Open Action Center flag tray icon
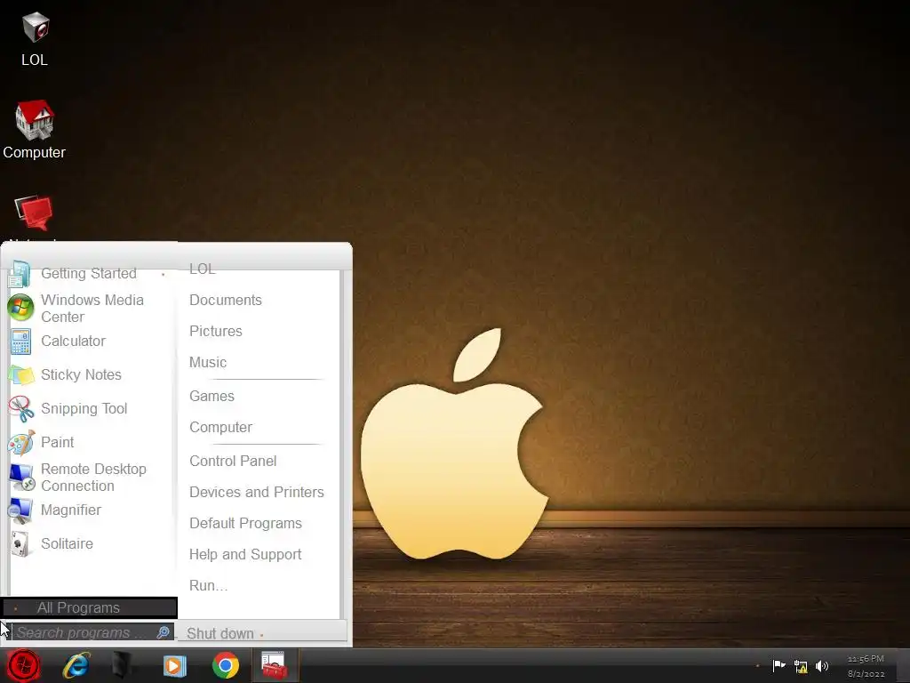Screen dimensions: 910x683 click(x=778, y=665)
